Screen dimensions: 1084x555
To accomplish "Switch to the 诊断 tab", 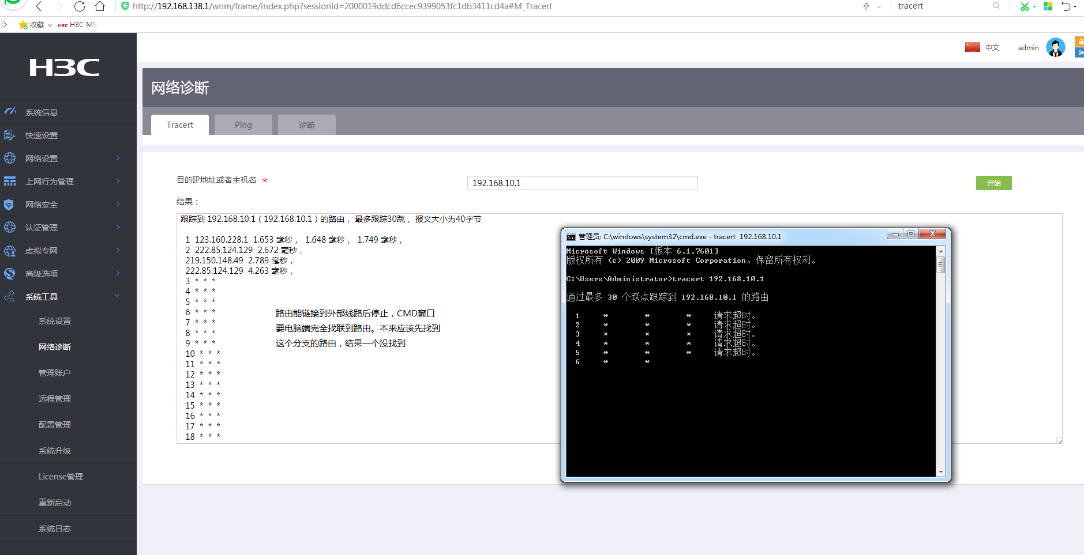I will point(307,124).
